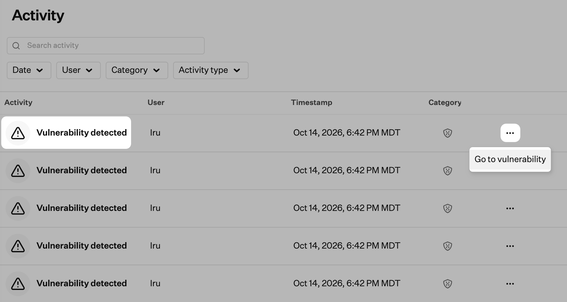Open the three-dot menu in the fourth row
This screenshot has height=302, width=567.
tap(510, 246)
